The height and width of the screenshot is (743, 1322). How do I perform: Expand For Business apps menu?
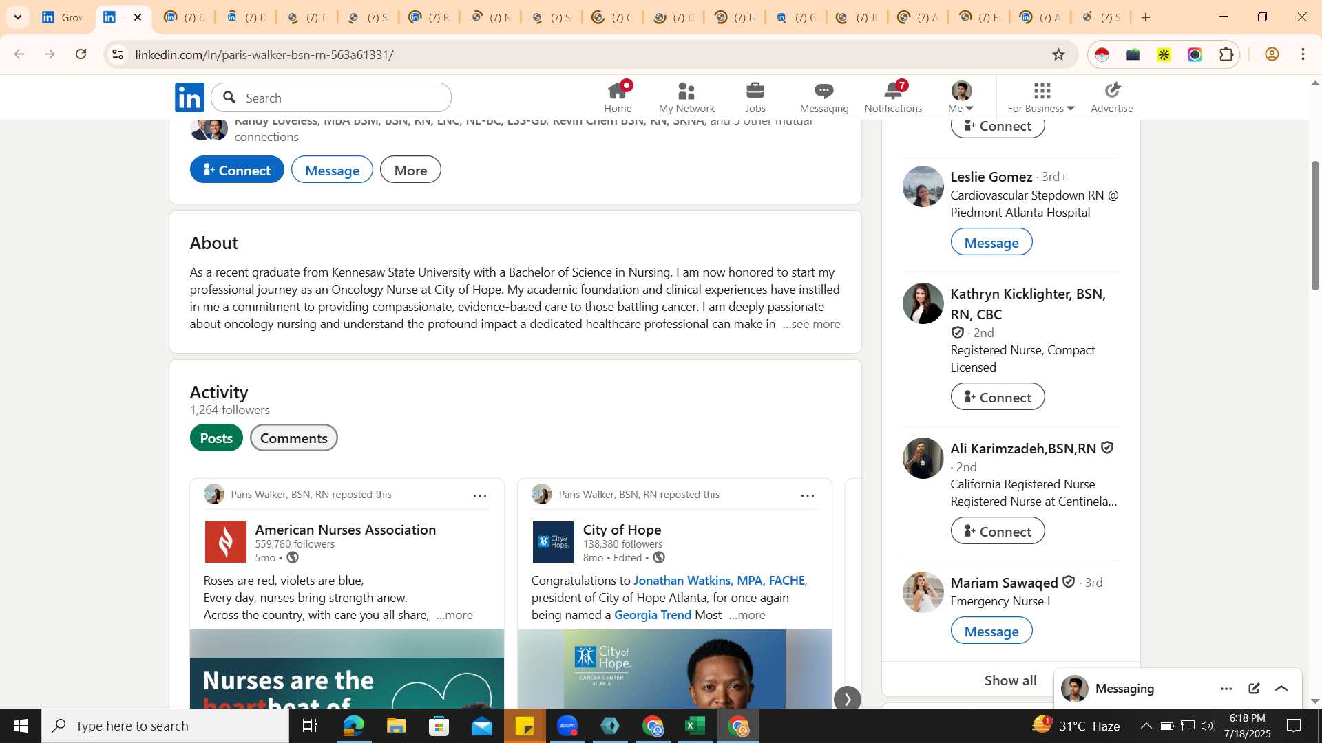point(1041,97)
